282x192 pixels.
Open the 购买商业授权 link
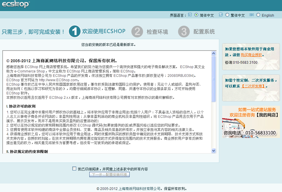[x=251, y=55]
